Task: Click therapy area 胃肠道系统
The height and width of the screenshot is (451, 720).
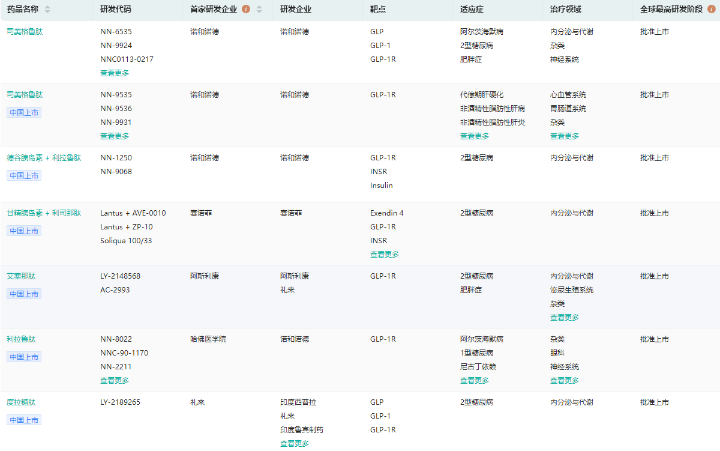Action: coord(568,109)
